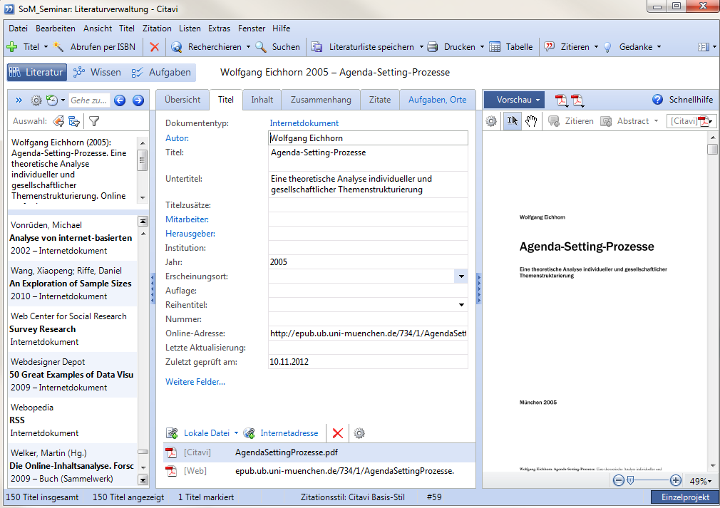Activate the text selection cursor tool in preview
Image resolution: width=720 pixels, height=508 pixels.
512,121
